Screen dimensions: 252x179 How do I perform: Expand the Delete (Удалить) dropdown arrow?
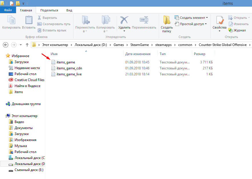click(124, 31)
